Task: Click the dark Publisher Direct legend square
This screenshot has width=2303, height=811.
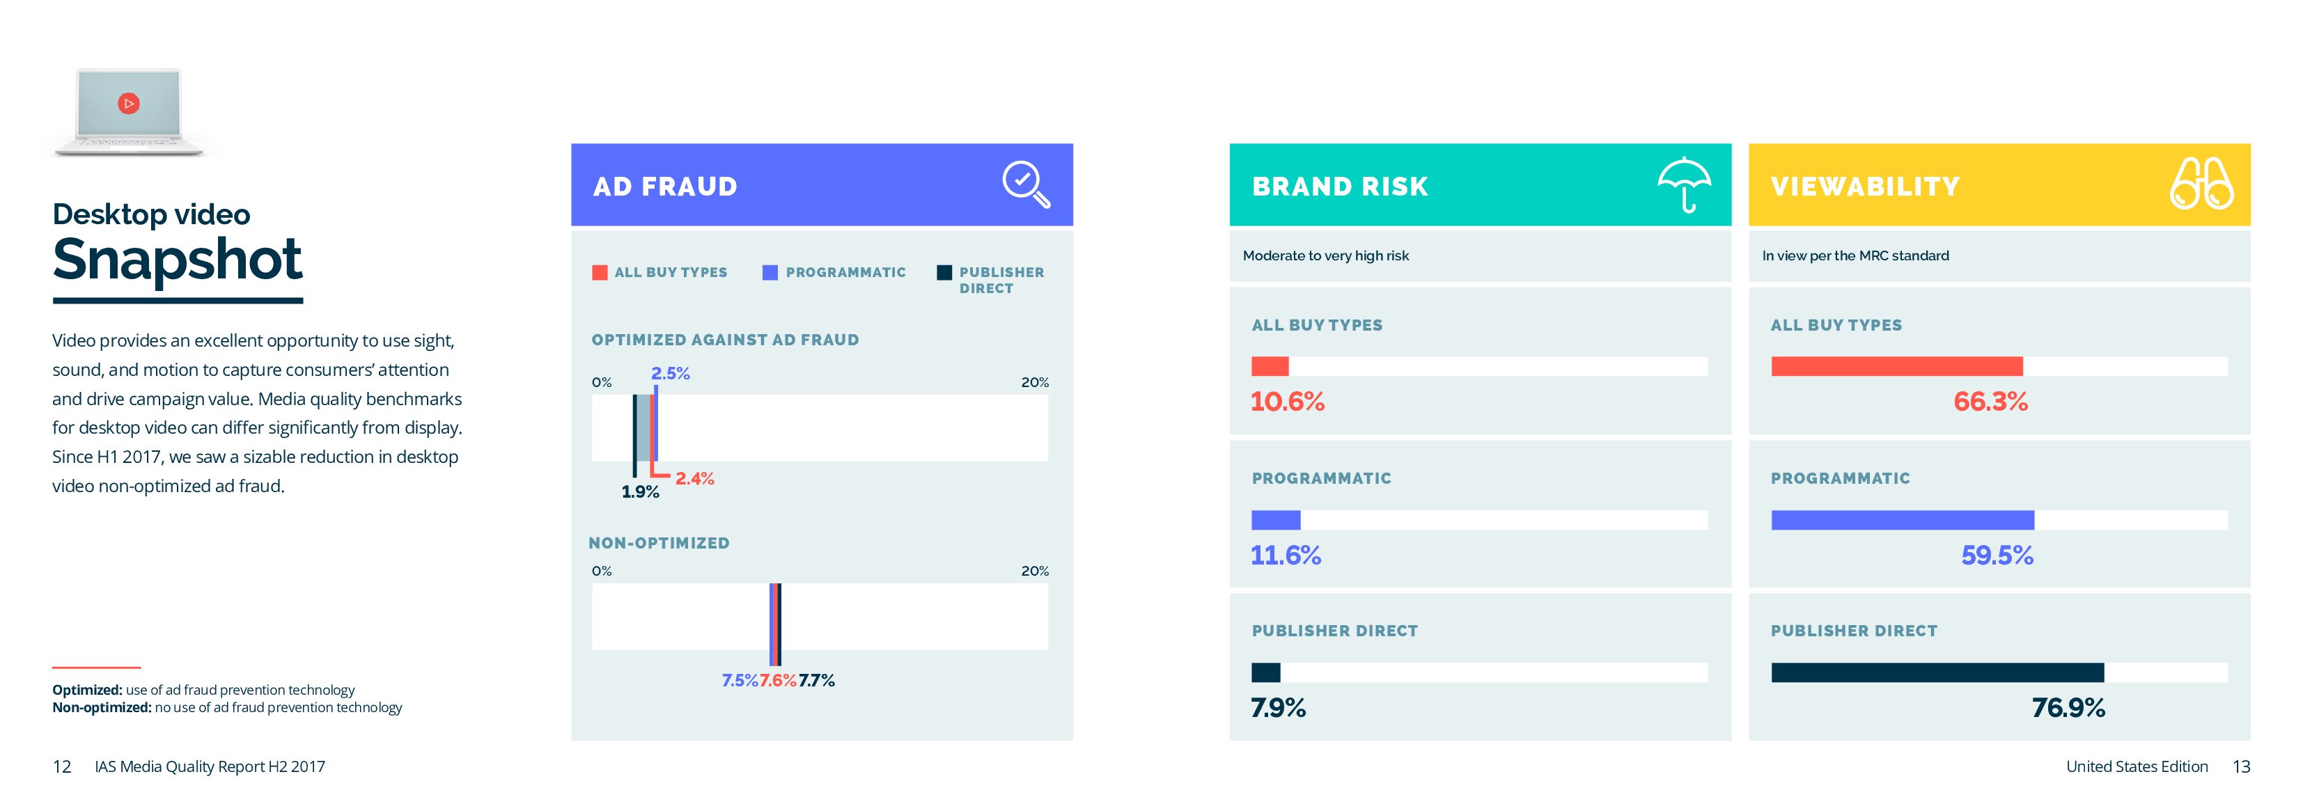Action: (x=944, y=273)
